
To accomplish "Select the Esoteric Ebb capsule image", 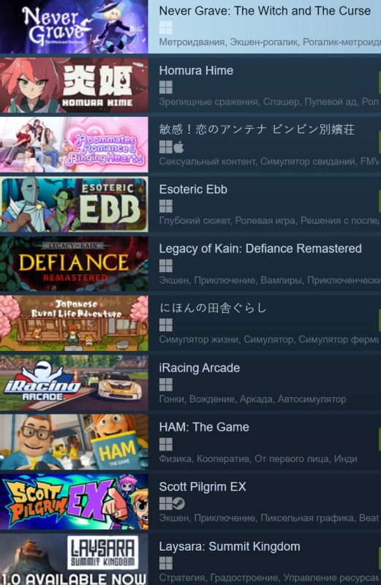I will coord(74,204).
